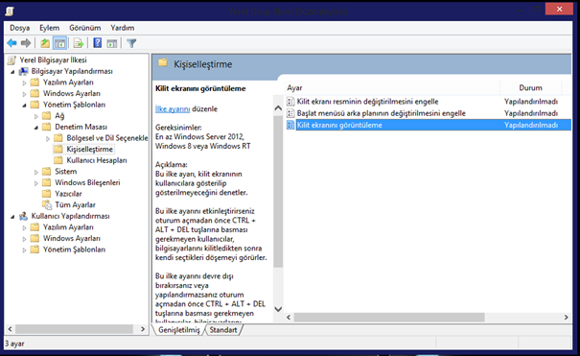Click the Yazıcılar folder icon

pyautogui.click(x=47, y=194)
